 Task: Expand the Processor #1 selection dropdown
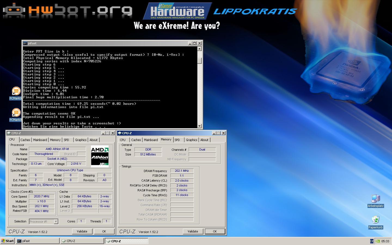(56, 222)
